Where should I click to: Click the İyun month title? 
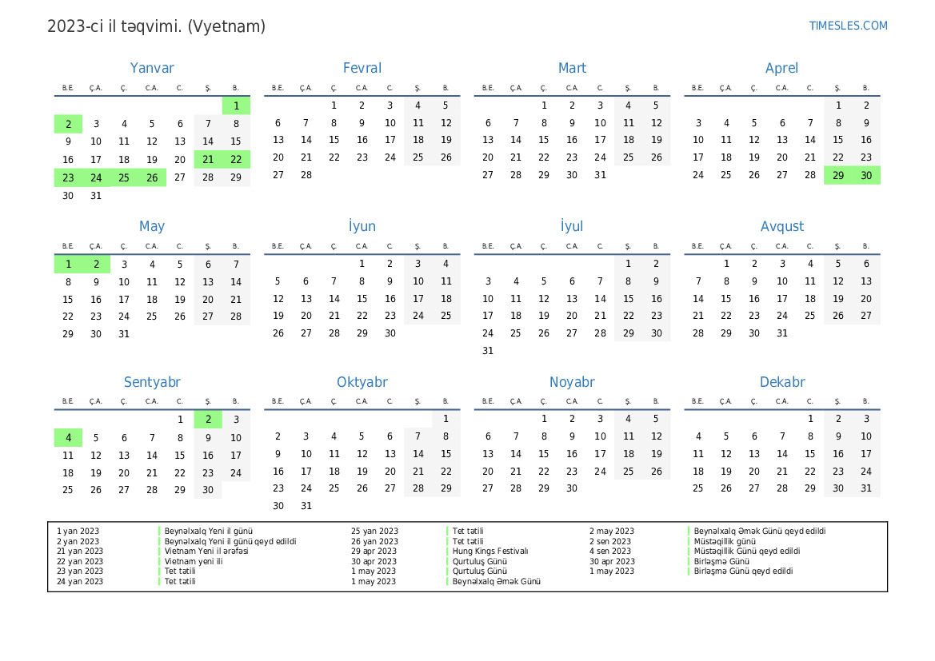[x=362, y=226]
